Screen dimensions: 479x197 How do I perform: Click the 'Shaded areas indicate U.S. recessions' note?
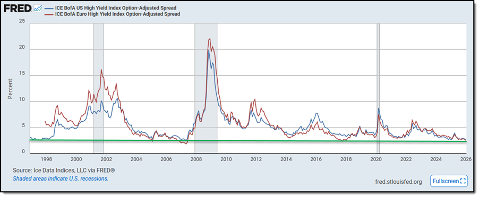[61, 179]
